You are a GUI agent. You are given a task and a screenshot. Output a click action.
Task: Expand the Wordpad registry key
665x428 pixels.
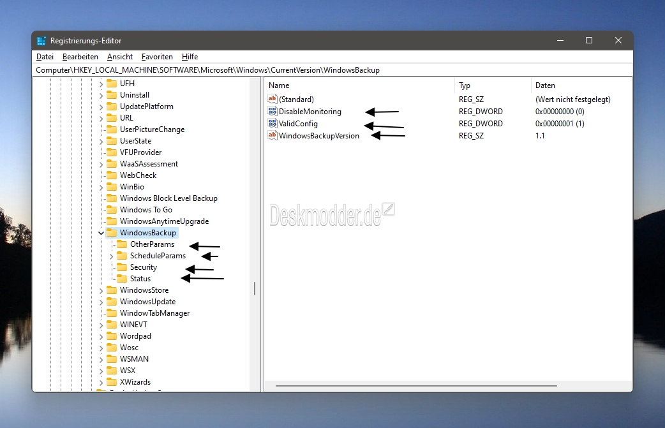[101, 336]
